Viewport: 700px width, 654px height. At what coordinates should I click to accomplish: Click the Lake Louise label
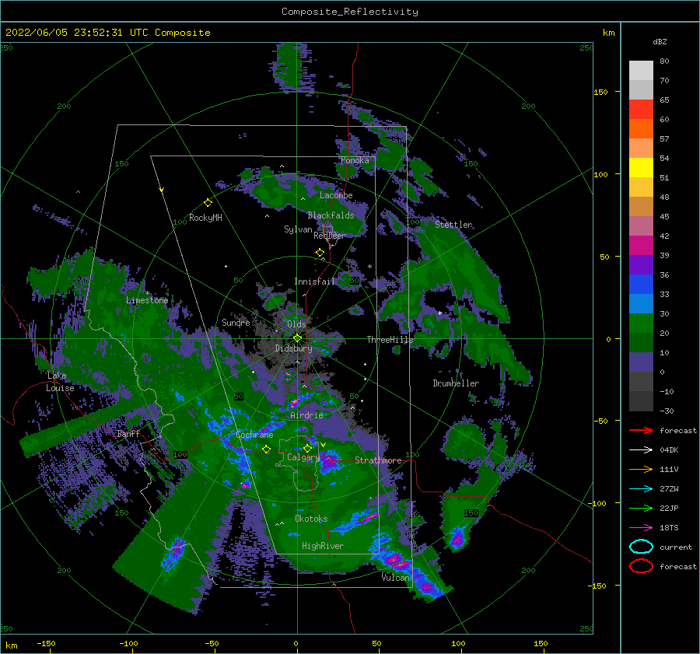coord(60,382)
